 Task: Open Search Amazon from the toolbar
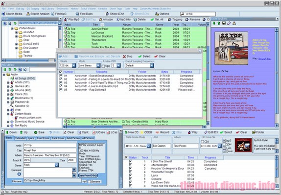tap(38, 14)
